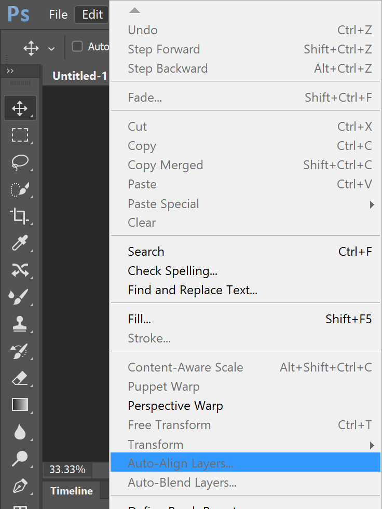This screenshot has height=509, width=382.
Task: Click the 33.33% zoom percentage field
Action: pyautogui.click(x=67, y=470)
